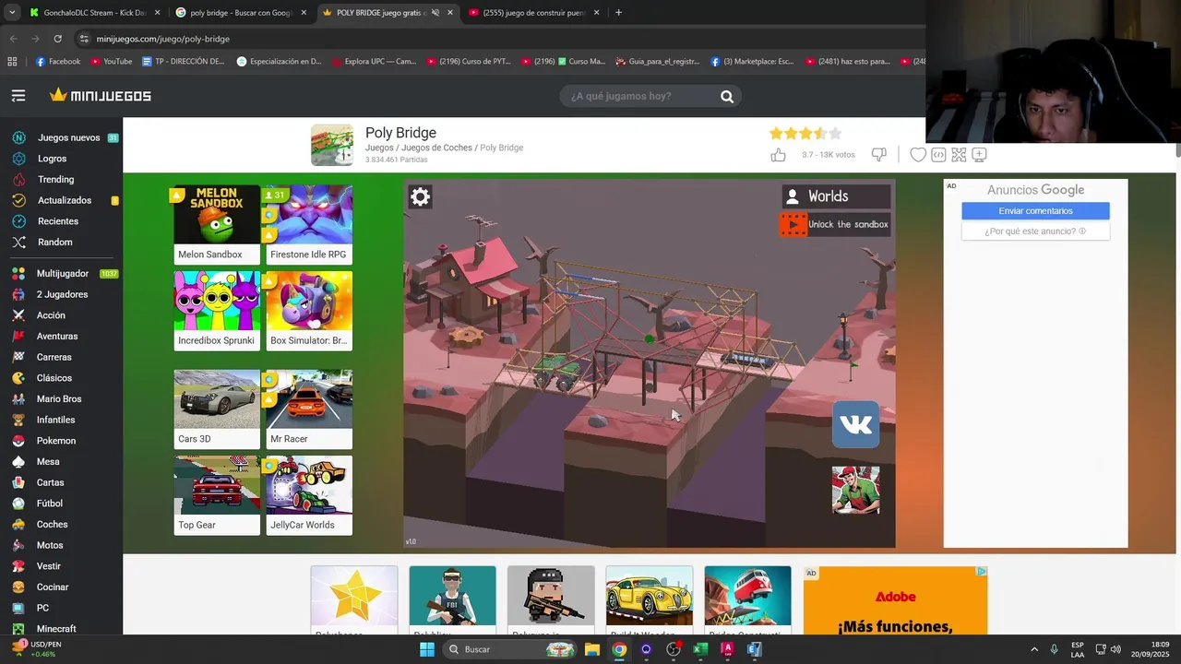This screenshot has height=664, width=1181.
Task: Click the star rating row
Action: pyautogui.click(x=805, y=134)
